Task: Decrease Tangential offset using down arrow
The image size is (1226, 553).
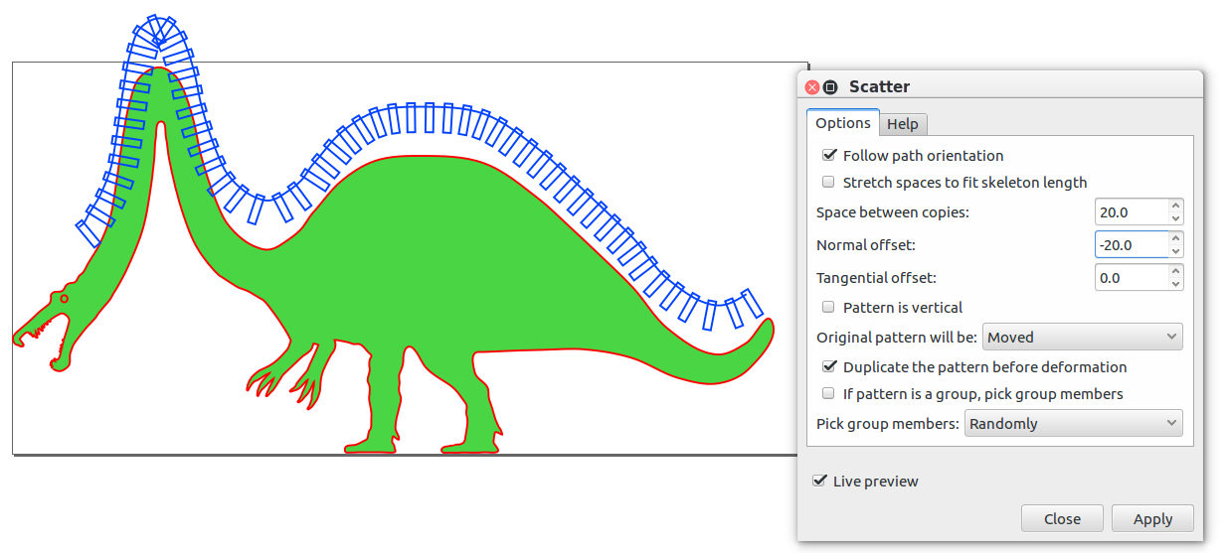Action: (1175, 284)
